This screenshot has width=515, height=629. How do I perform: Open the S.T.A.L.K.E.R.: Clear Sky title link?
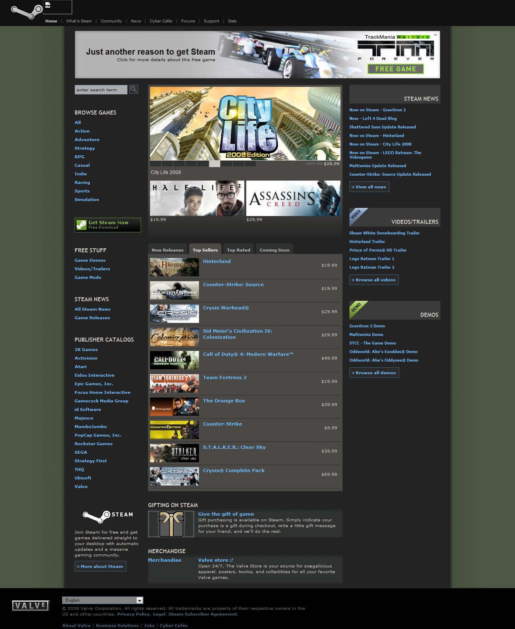pyautogui.click(x=234, y=447)
